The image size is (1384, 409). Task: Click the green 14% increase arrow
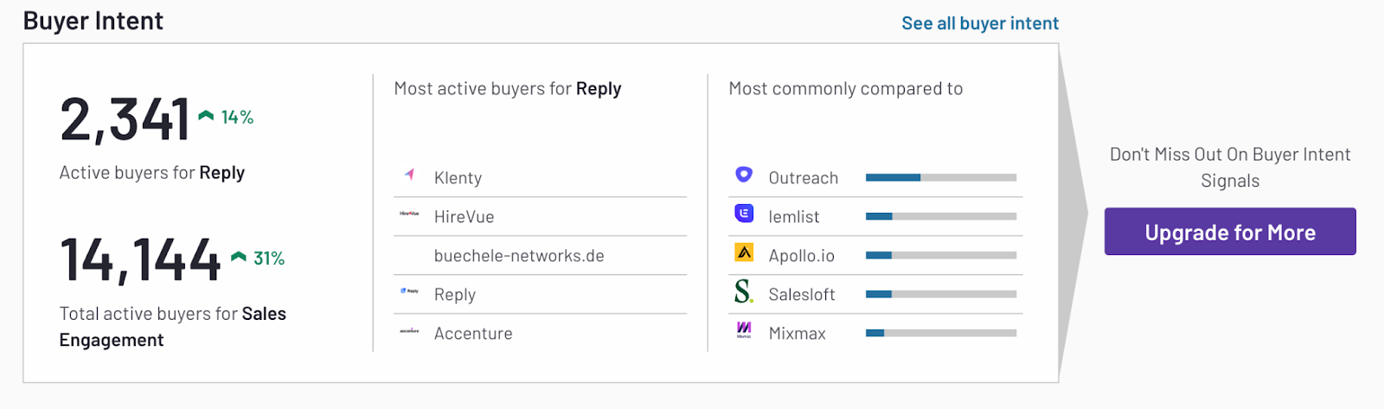[x=206, y=115]
